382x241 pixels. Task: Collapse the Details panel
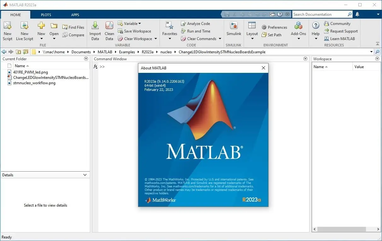(85, 175)
